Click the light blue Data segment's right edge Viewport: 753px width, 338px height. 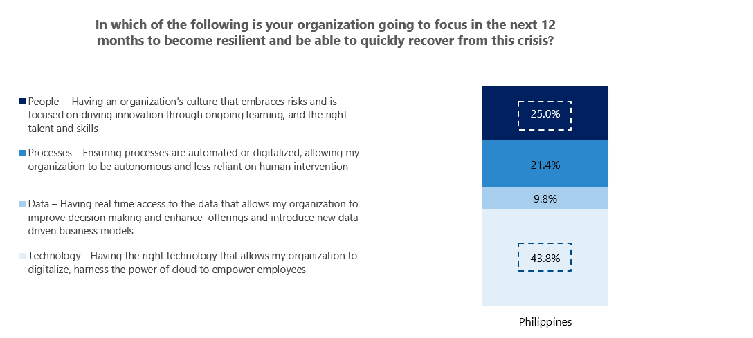click(606, 199)
